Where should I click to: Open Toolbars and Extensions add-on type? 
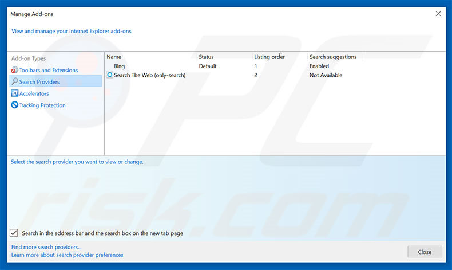[49, 70]
